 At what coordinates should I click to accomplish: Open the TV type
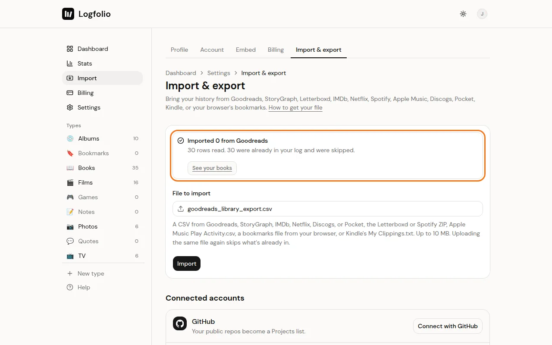102,256
